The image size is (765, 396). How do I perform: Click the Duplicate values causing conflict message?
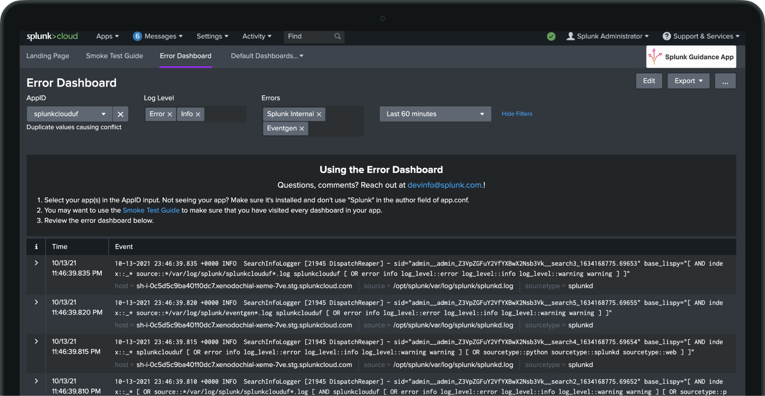(x=74, y=127)
